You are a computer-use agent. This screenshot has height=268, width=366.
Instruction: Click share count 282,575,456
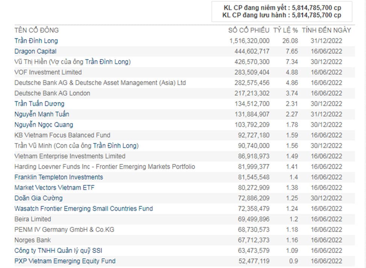pyautogui.click(x=252, y=83)
